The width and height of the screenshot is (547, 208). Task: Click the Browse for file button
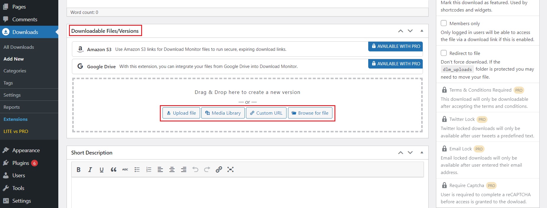click(310, 113)
